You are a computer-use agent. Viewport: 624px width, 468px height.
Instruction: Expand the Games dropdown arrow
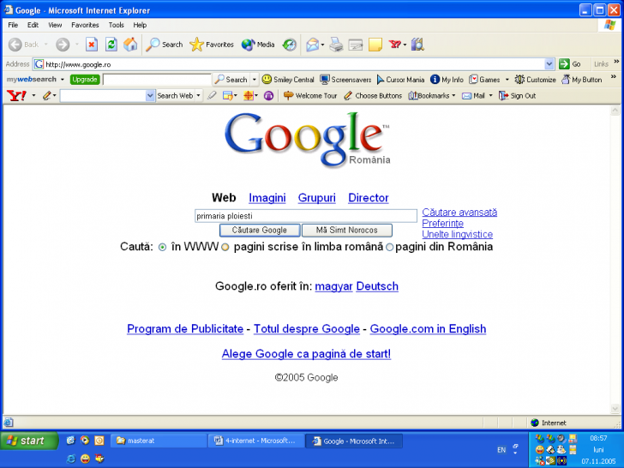pos(507,80)
